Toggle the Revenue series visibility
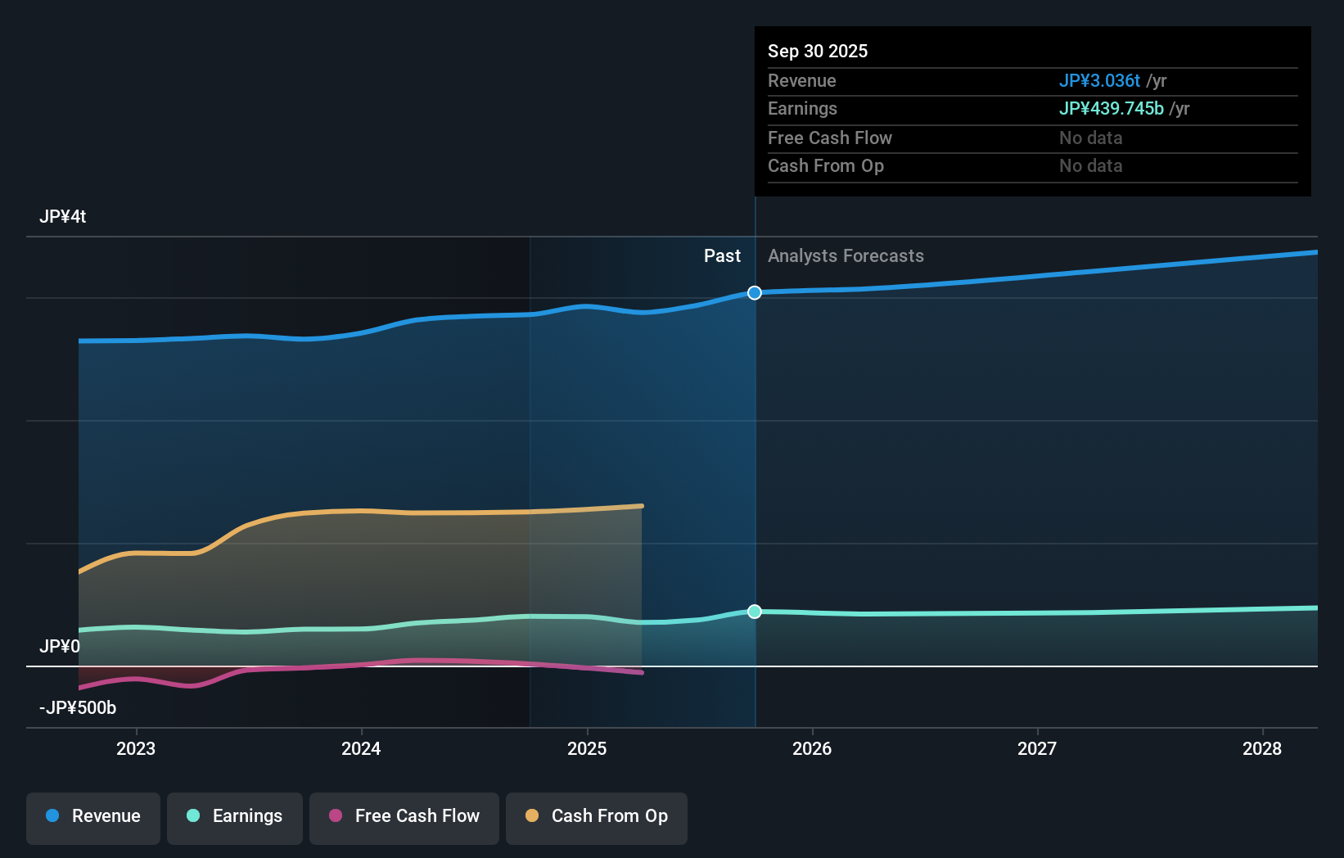Viewport: 1344px width, 858px height. pos(92,816)
